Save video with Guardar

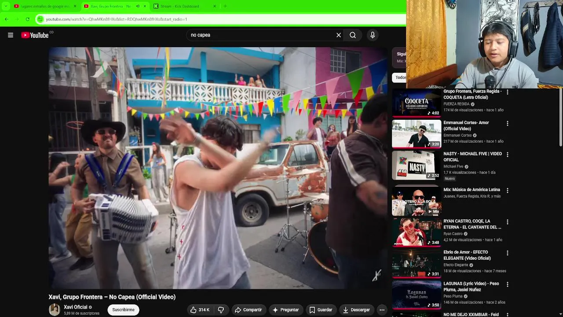[321, 310]
